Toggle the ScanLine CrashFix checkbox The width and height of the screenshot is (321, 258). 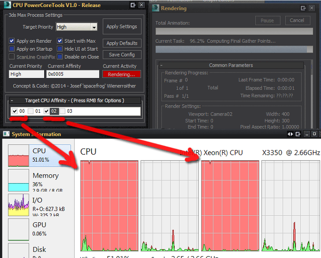click(12, 56)
